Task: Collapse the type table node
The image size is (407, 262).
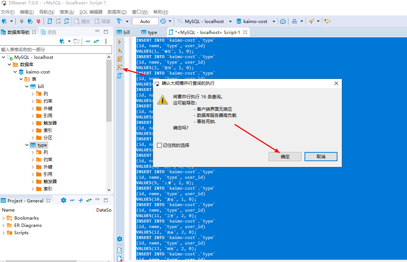Action: coord(27,145)
